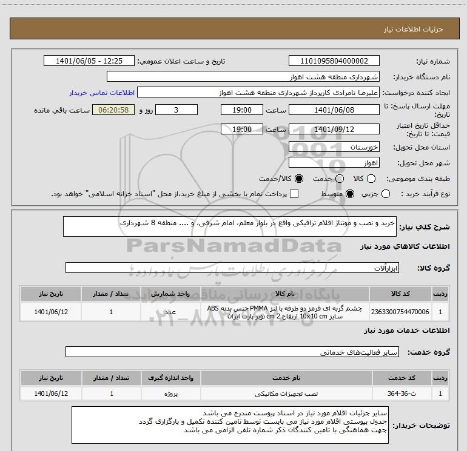Click the گروه خدمت field سایر فعالیت‌های خدماتی
Viewport: 467px width, 451px height.
point(232,352)
